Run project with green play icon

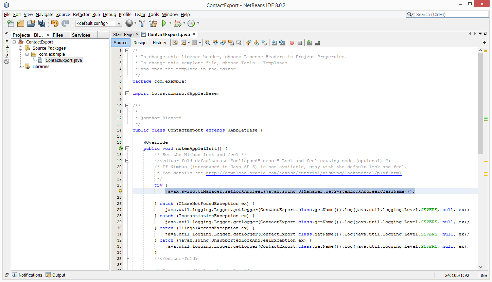164,23
